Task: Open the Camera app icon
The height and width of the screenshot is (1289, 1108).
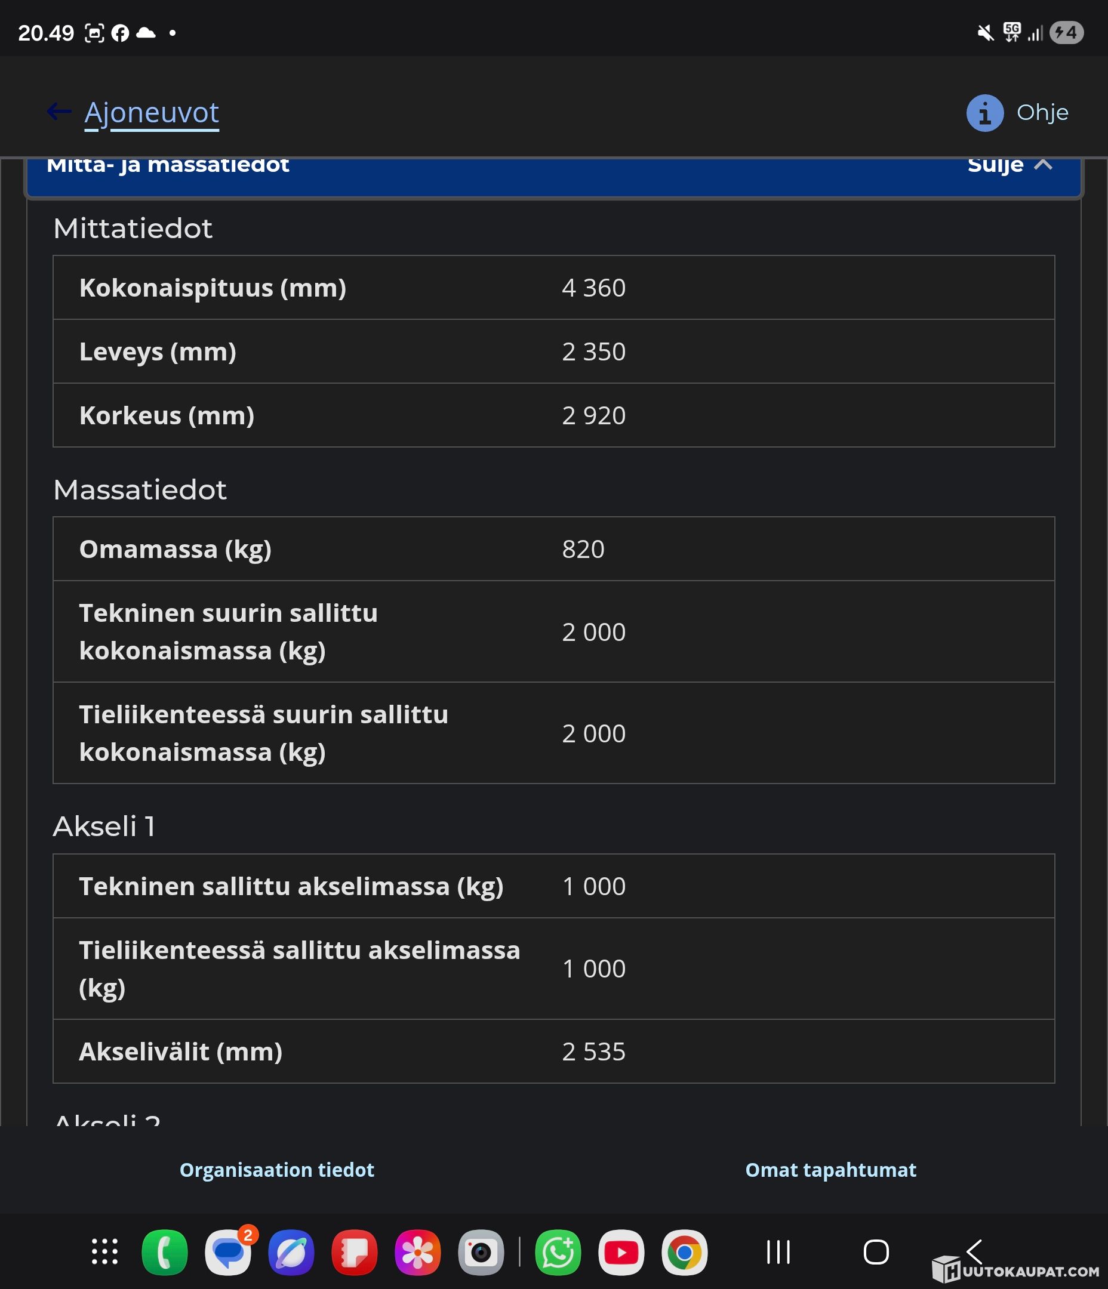Action: 481,1252
